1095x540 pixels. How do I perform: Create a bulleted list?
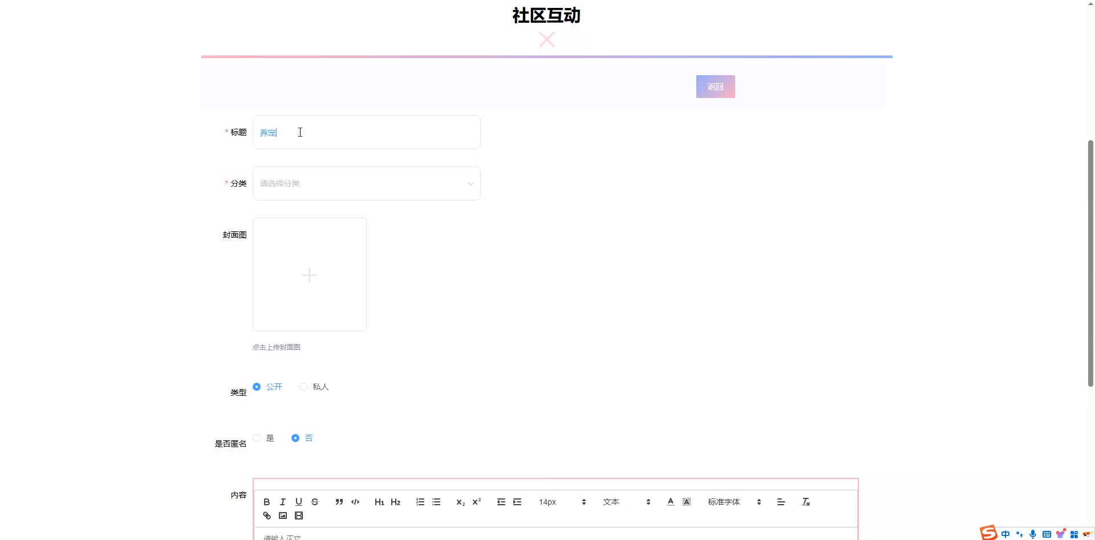coord(436,502)
